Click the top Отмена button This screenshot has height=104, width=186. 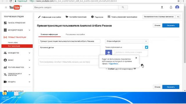[x=158, y=25]
